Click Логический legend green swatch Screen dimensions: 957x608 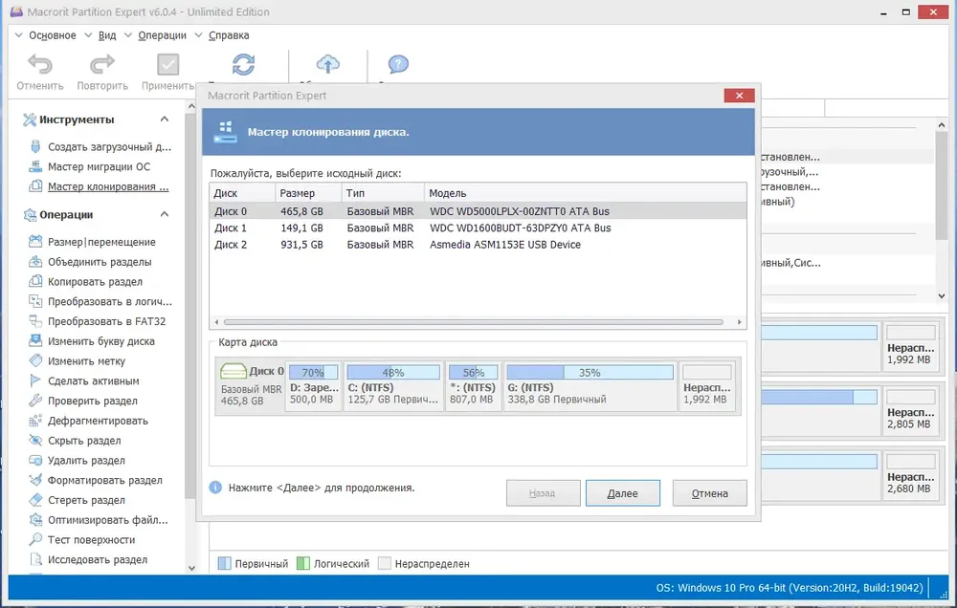tap(302, 563)
